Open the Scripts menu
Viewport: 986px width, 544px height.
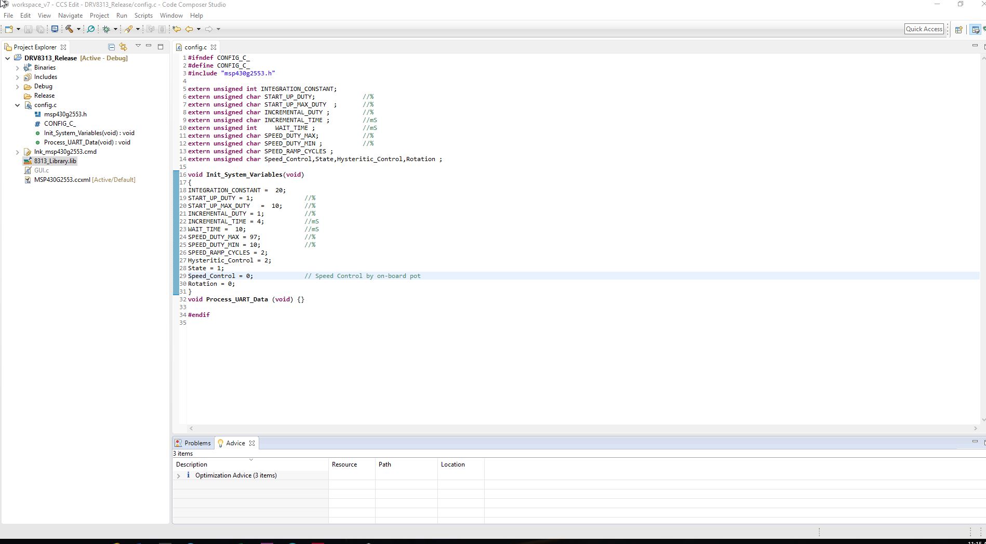click(x=143, y=16)
